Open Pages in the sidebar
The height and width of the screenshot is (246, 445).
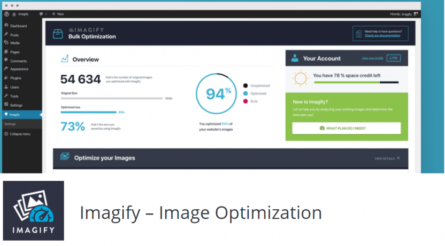click(15, 52)
